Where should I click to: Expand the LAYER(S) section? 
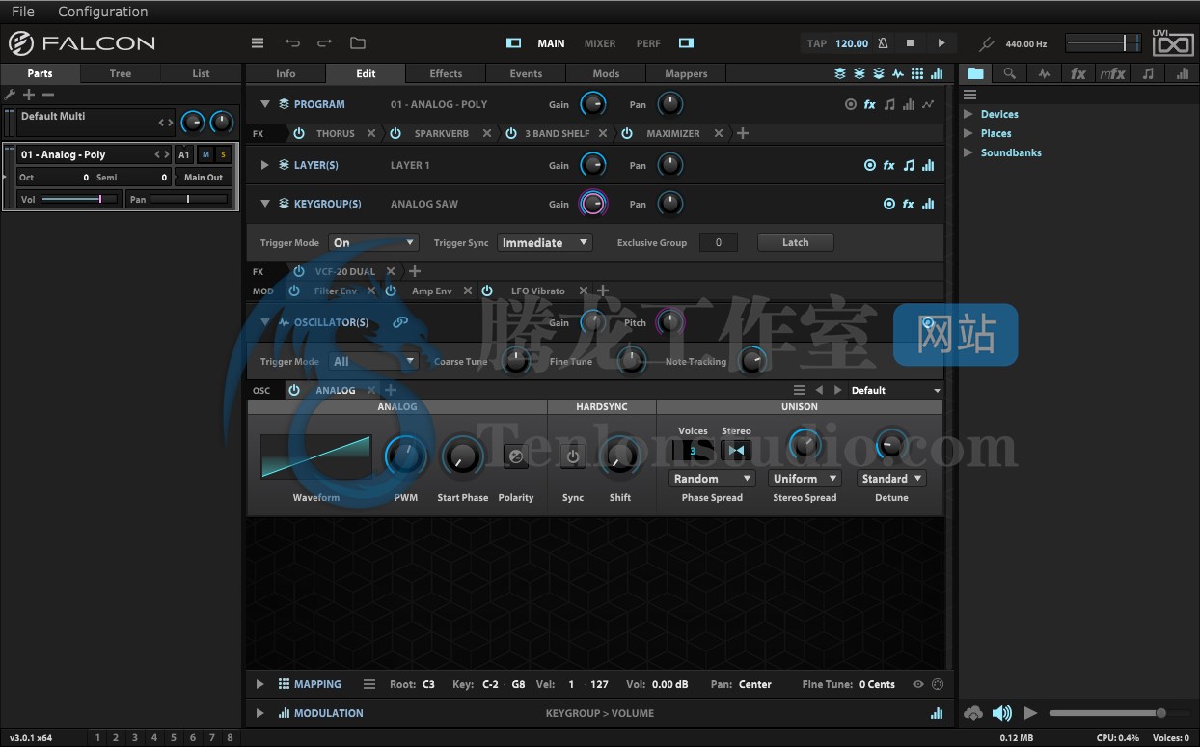pyautogui.click(x=265, y=165)
